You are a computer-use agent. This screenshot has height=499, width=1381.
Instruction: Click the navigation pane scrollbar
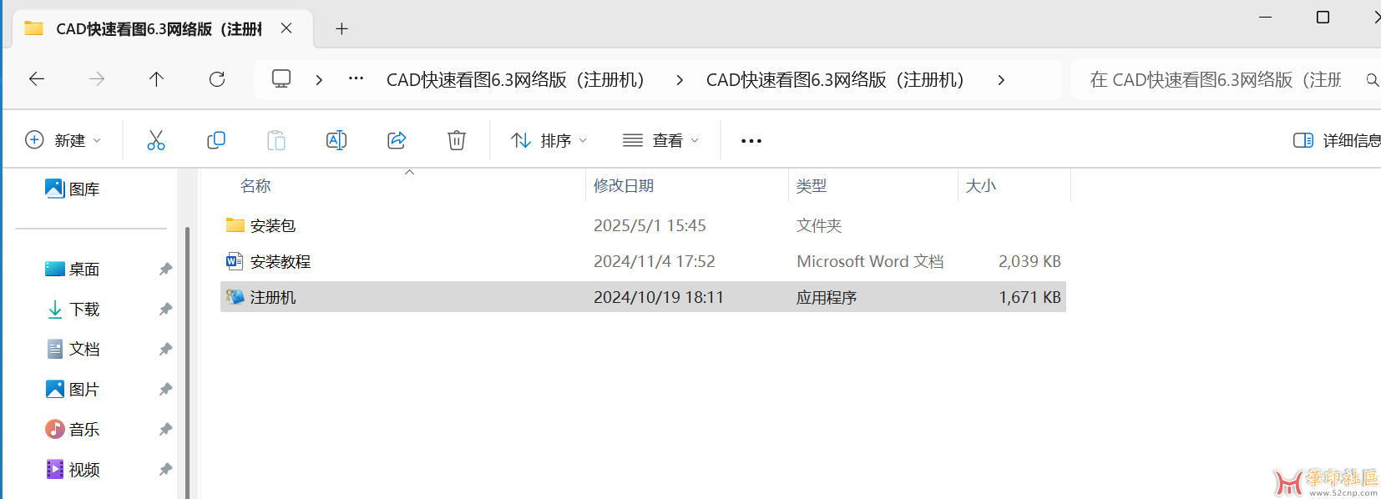click(x=187, y=362)
